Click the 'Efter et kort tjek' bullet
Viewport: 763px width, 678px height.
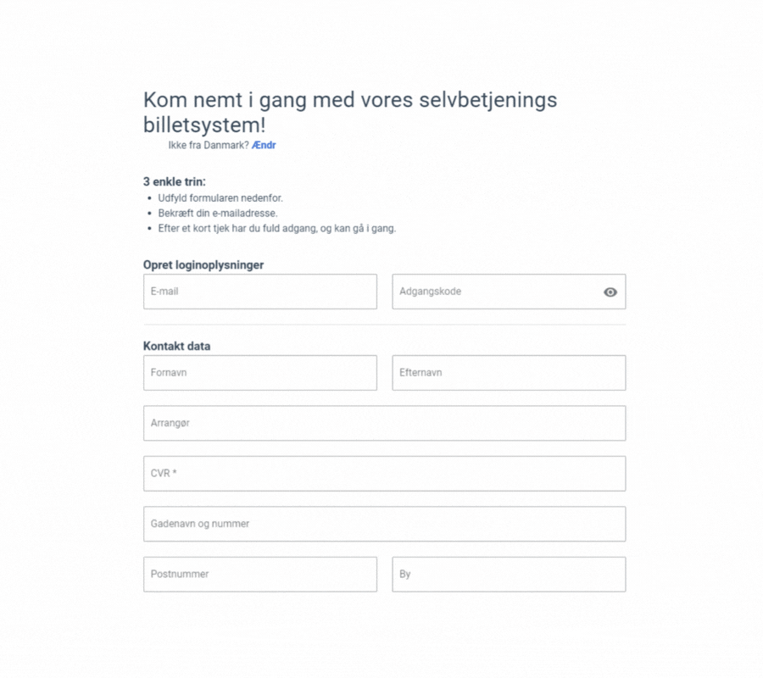276,228
